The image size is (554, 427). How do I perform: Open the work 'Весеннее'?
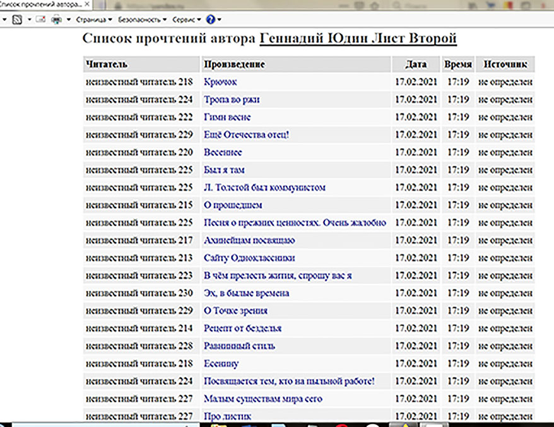point(223,153)
